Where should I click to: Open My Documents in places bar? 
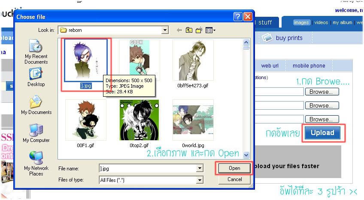point(36,105)
